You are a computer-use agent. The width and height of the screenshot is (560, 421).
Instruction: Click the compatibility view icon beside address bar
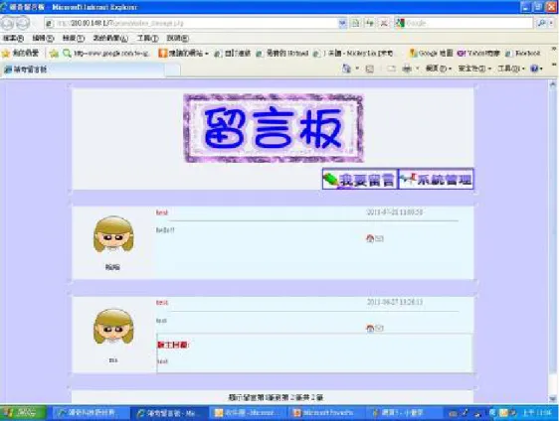pyautogui.click(x=355, y=23)
